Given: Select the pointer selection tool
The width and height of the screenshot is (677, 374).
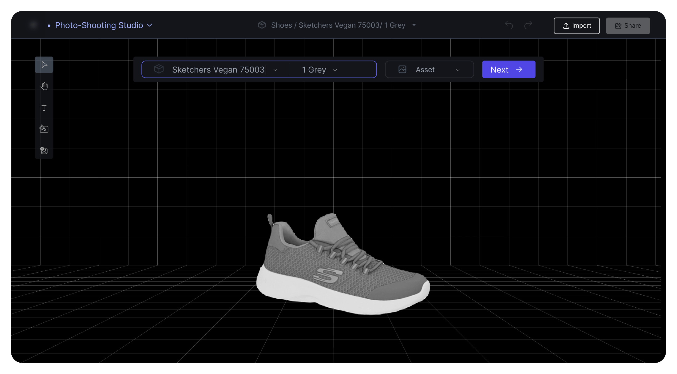Looking at the screenshot, I should (x=44, y=65).
